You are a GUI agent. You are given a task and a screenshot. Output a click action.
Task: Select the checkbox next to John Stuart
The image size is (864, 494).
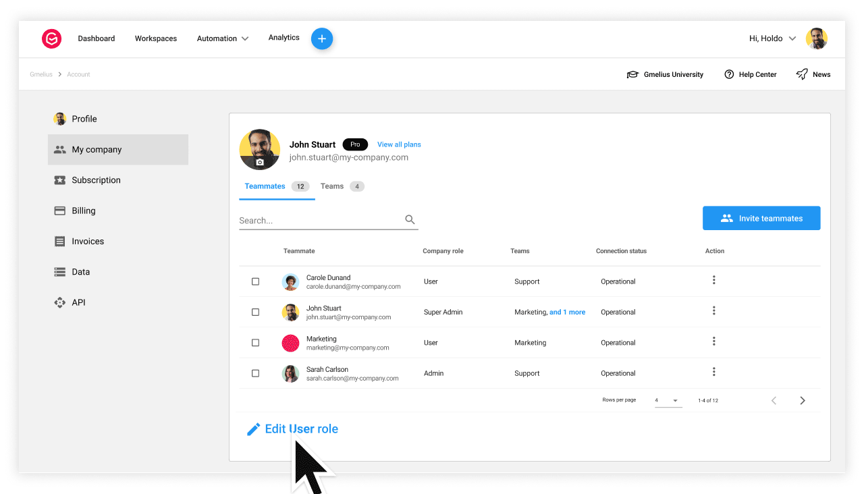coord(255,312)
